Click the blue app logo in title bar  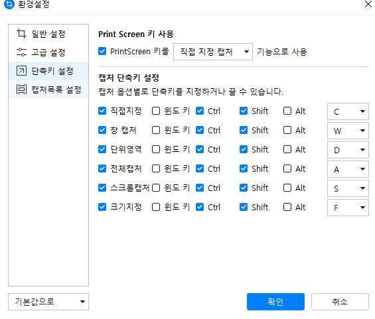click(x=9, y=4)
